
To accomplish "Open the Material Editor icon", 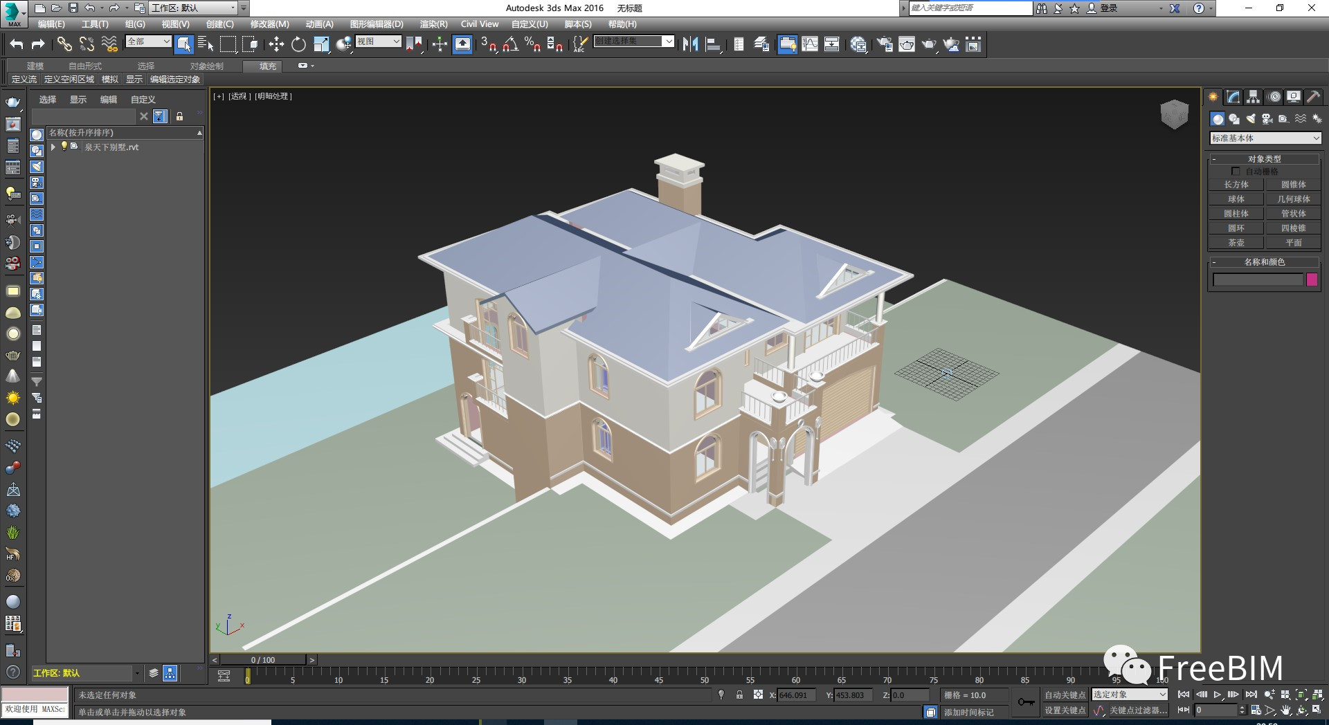I will (858, 45).
